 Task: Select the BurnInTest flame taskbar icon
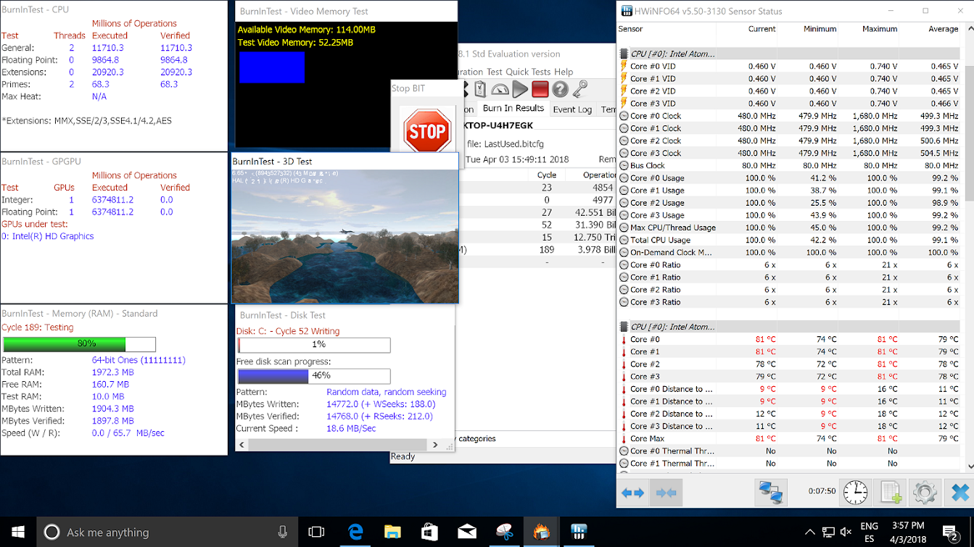pyautogui.click(x=541, y=532)
